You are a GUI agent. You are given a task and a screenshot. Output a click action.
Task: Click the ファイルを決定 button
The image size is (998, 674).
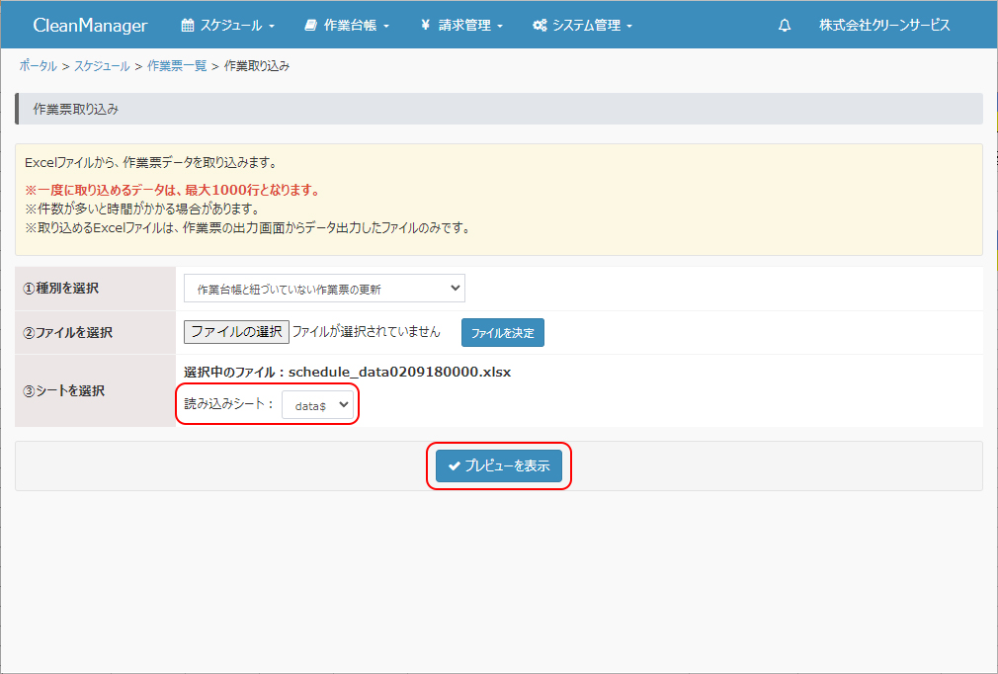pyautogui.click(x=502, y=333)
